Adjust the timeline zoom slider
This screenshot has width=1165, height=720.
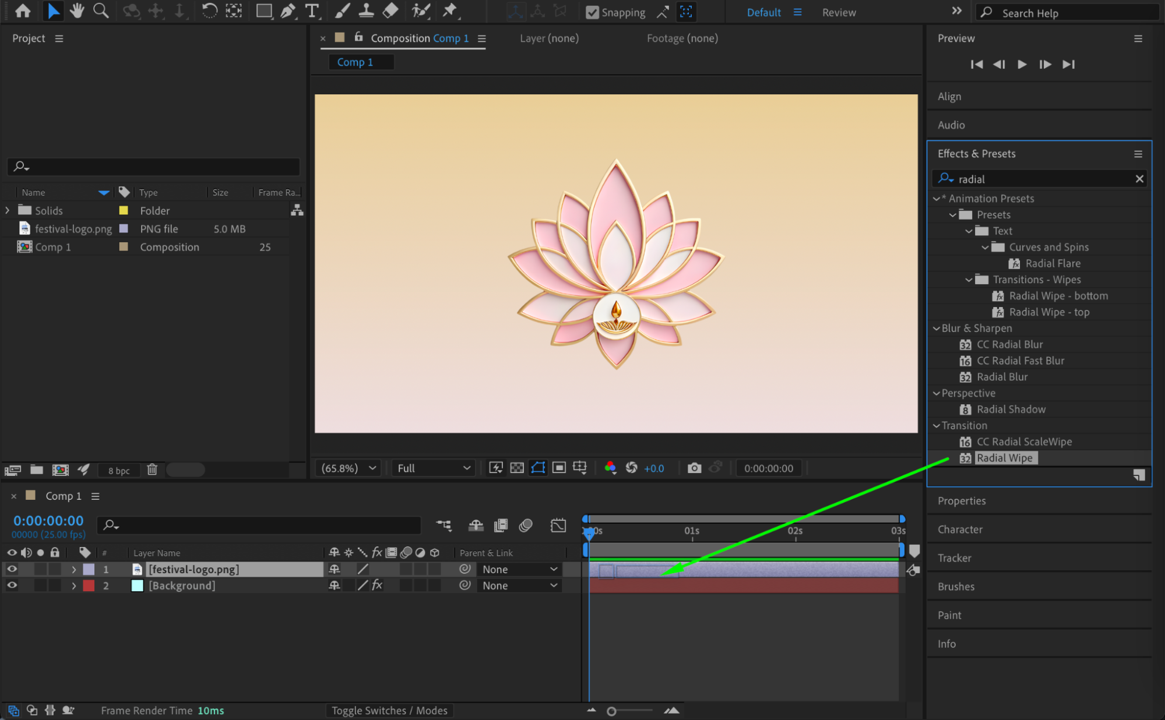(611, 711)
